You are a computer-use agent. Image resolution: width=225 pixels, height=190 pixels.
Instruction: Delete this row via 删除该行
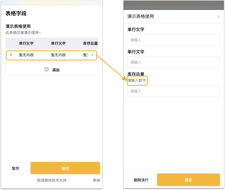tap(141, 180)
